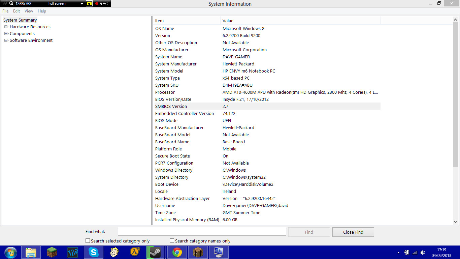The width and height of the screenshot is (460, 259).
Task: Select the OS Name row
Action: click(x=267, y=29)
